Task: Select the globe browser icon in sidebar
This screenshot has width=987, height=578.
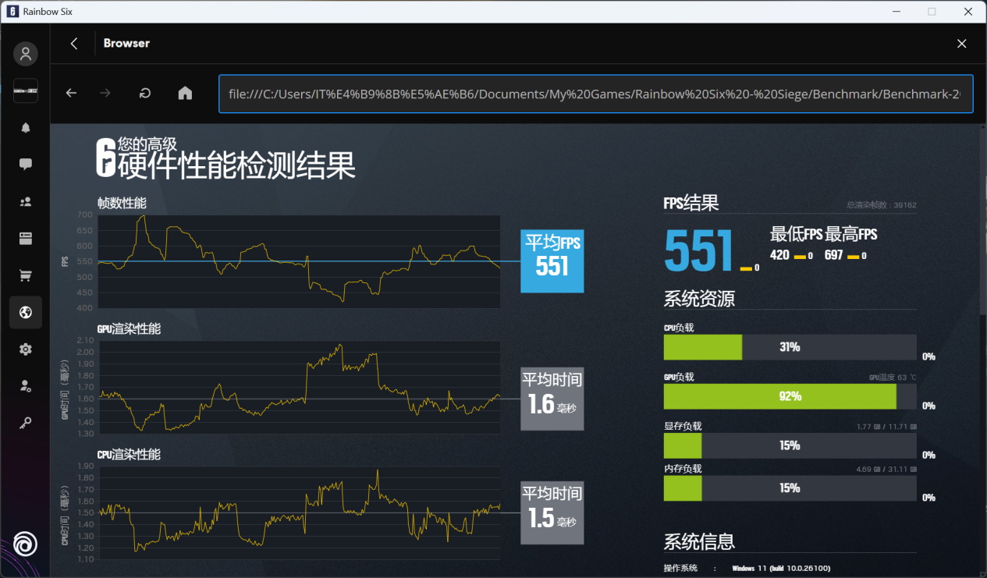Action: tap(25, 313)
